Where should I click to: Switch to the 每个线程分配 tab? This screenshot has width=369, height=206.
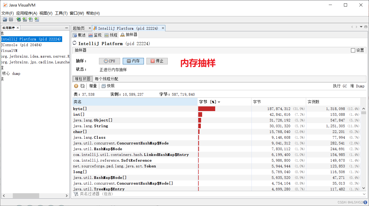pos(106,79)
